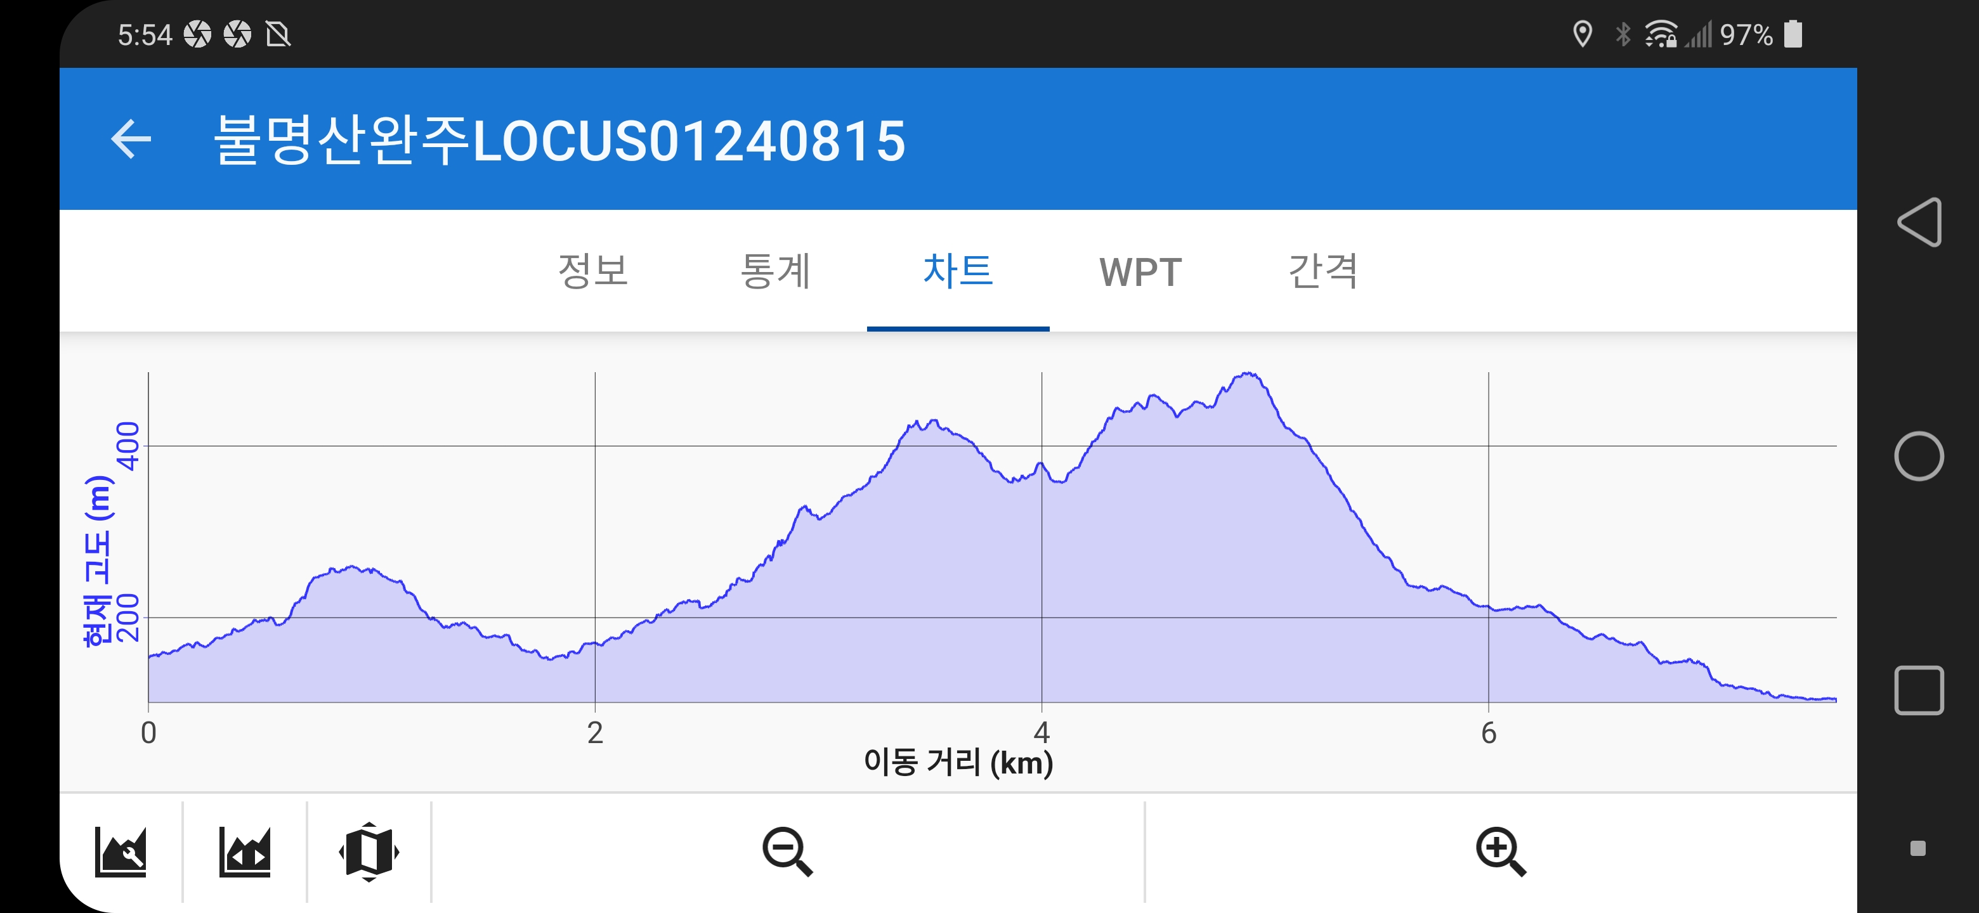Go back using the header arrow
This screenshot has height=913, width=1979.
[131, 139]
